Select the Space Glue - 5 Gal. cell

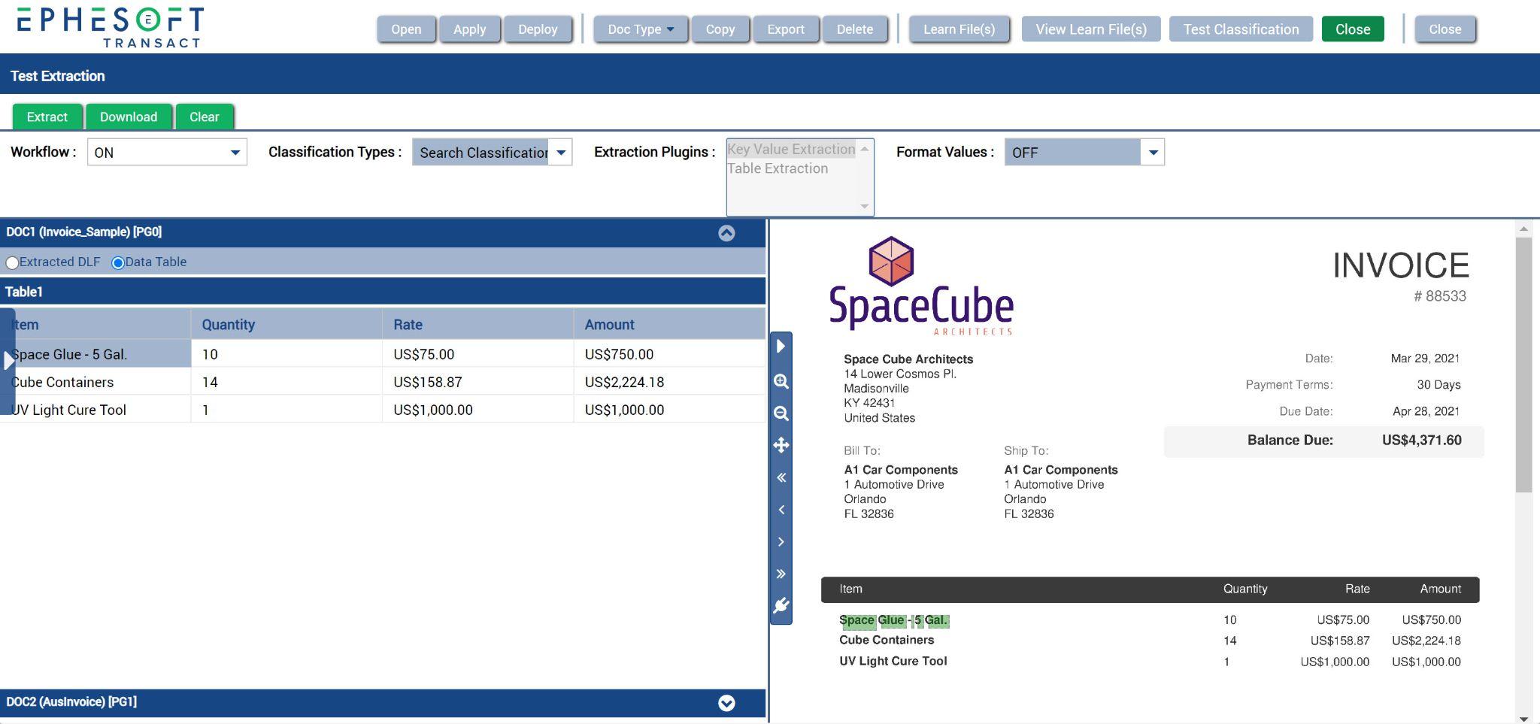pos(95,354)
